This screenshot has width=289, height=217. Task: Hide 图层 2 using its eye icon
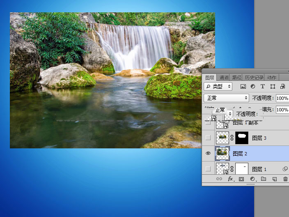click(x=208, y=153)
